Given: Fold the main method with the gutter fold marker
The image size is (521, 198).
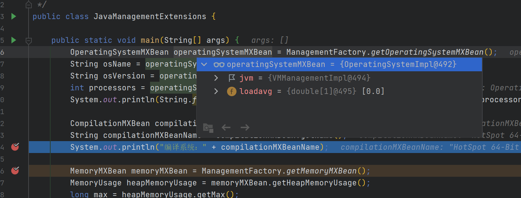Looking at the screenshot, I should [29, 40].
